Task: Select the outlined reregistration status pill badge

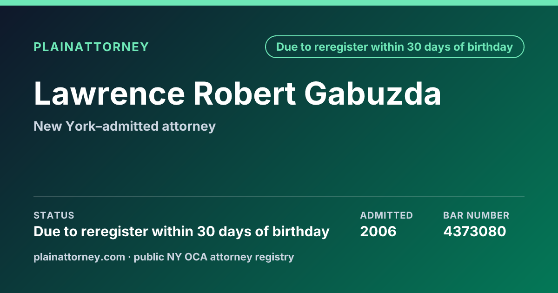Action: tap(395, 47)
